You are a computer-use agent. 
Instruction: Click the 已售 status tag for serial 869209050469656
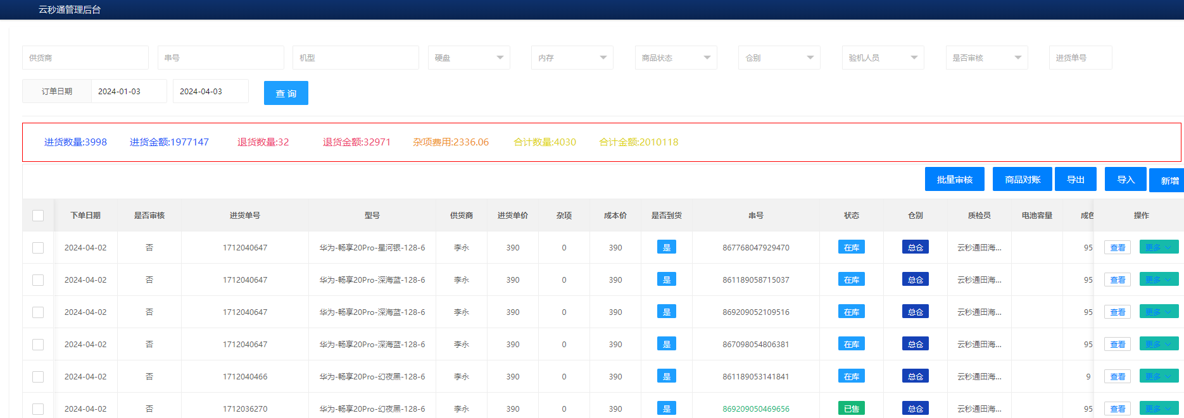[x=852, y=409]
